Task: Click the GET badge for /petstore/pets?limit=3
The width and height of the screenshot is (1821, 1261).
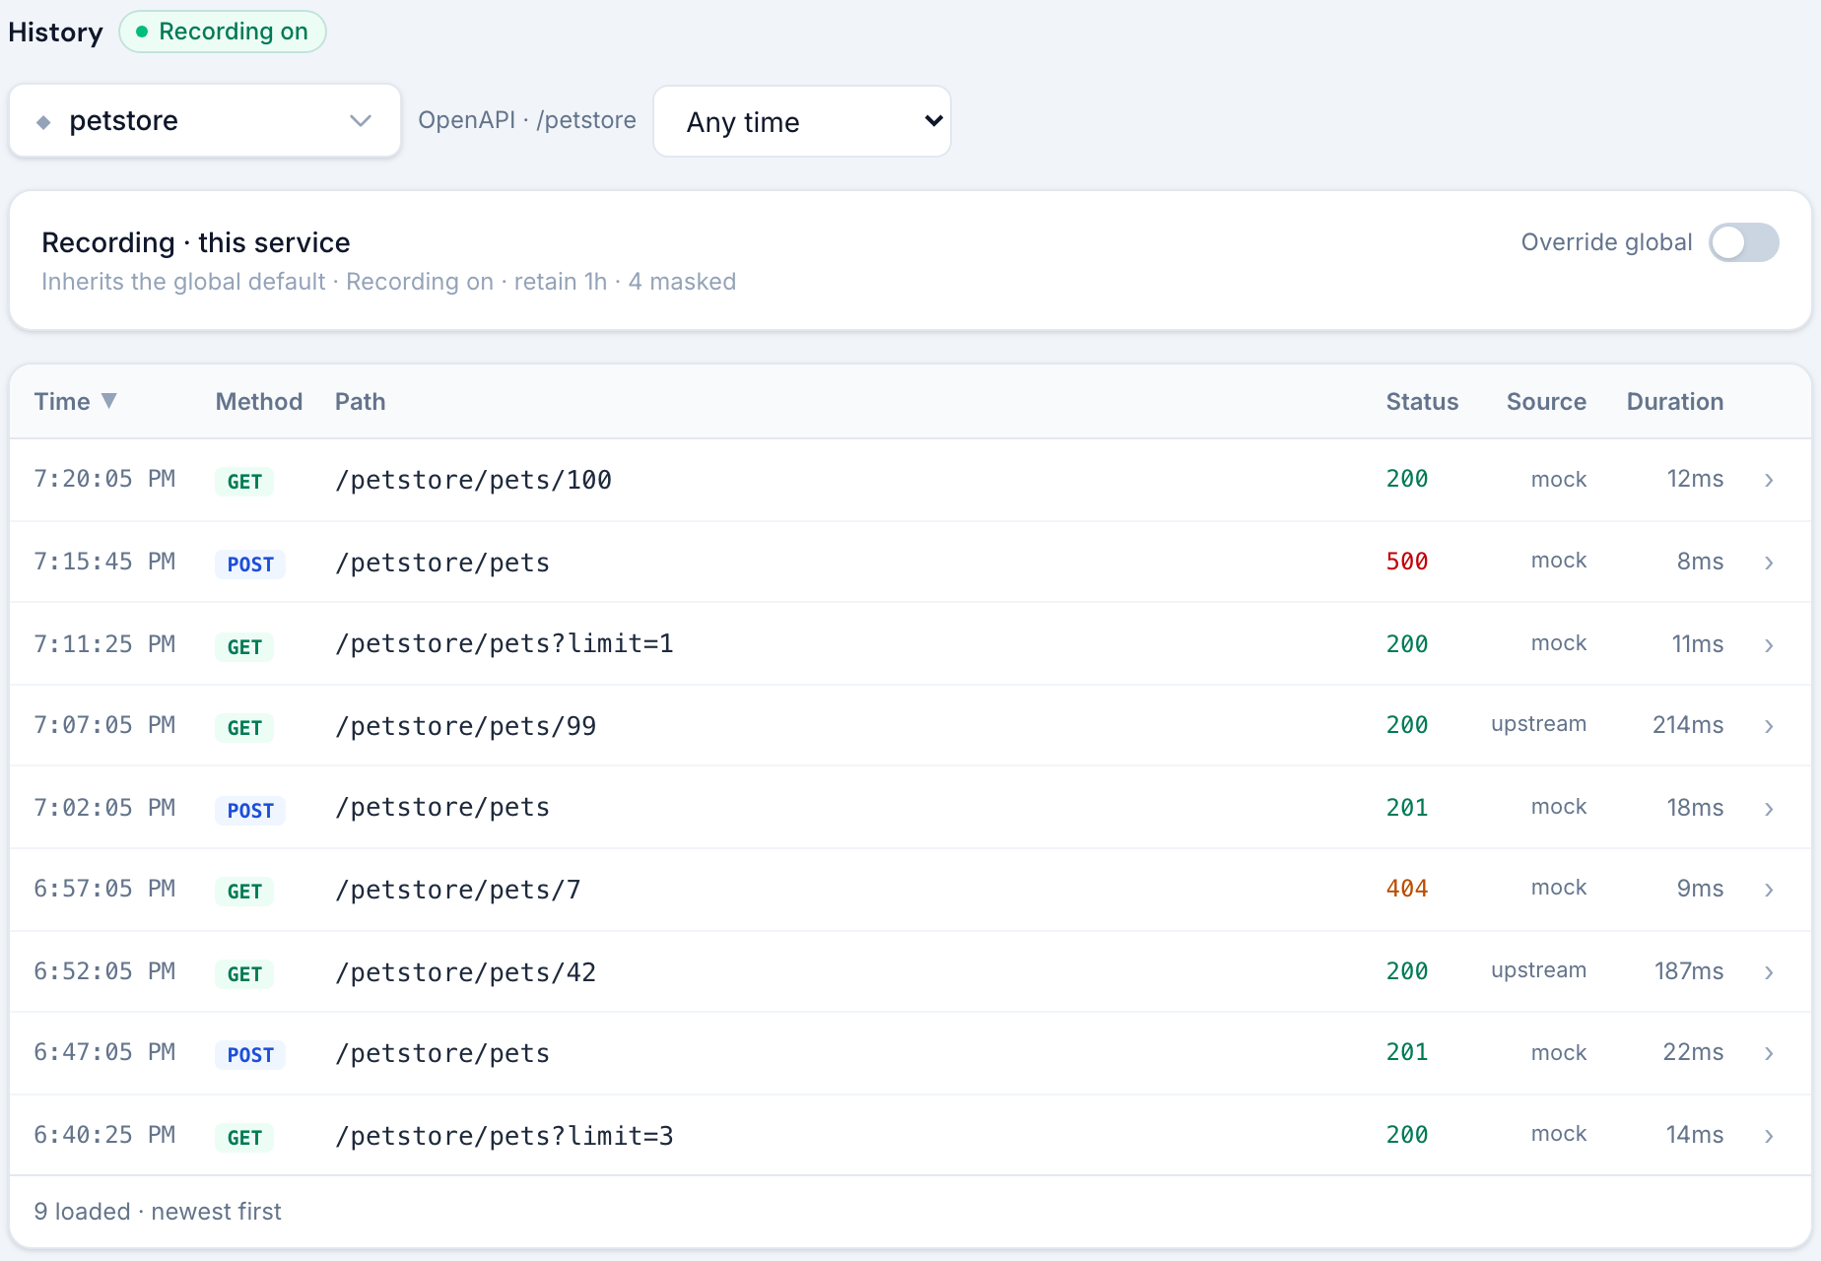Action: [x=244, y=1138]
